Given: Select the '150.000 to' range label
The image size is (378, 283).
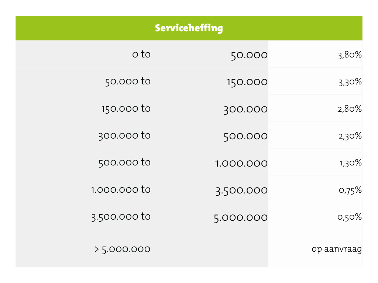Looking at the screenshot, I should pyautogui.click(x=126, y=108).
